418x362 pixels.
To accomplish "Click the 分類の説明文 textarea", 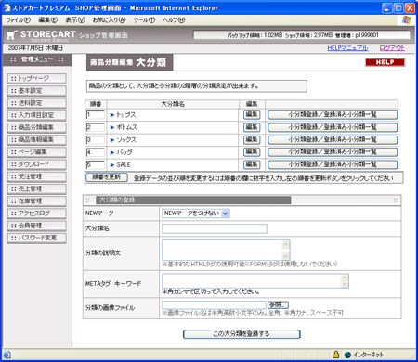I will 226,250.
